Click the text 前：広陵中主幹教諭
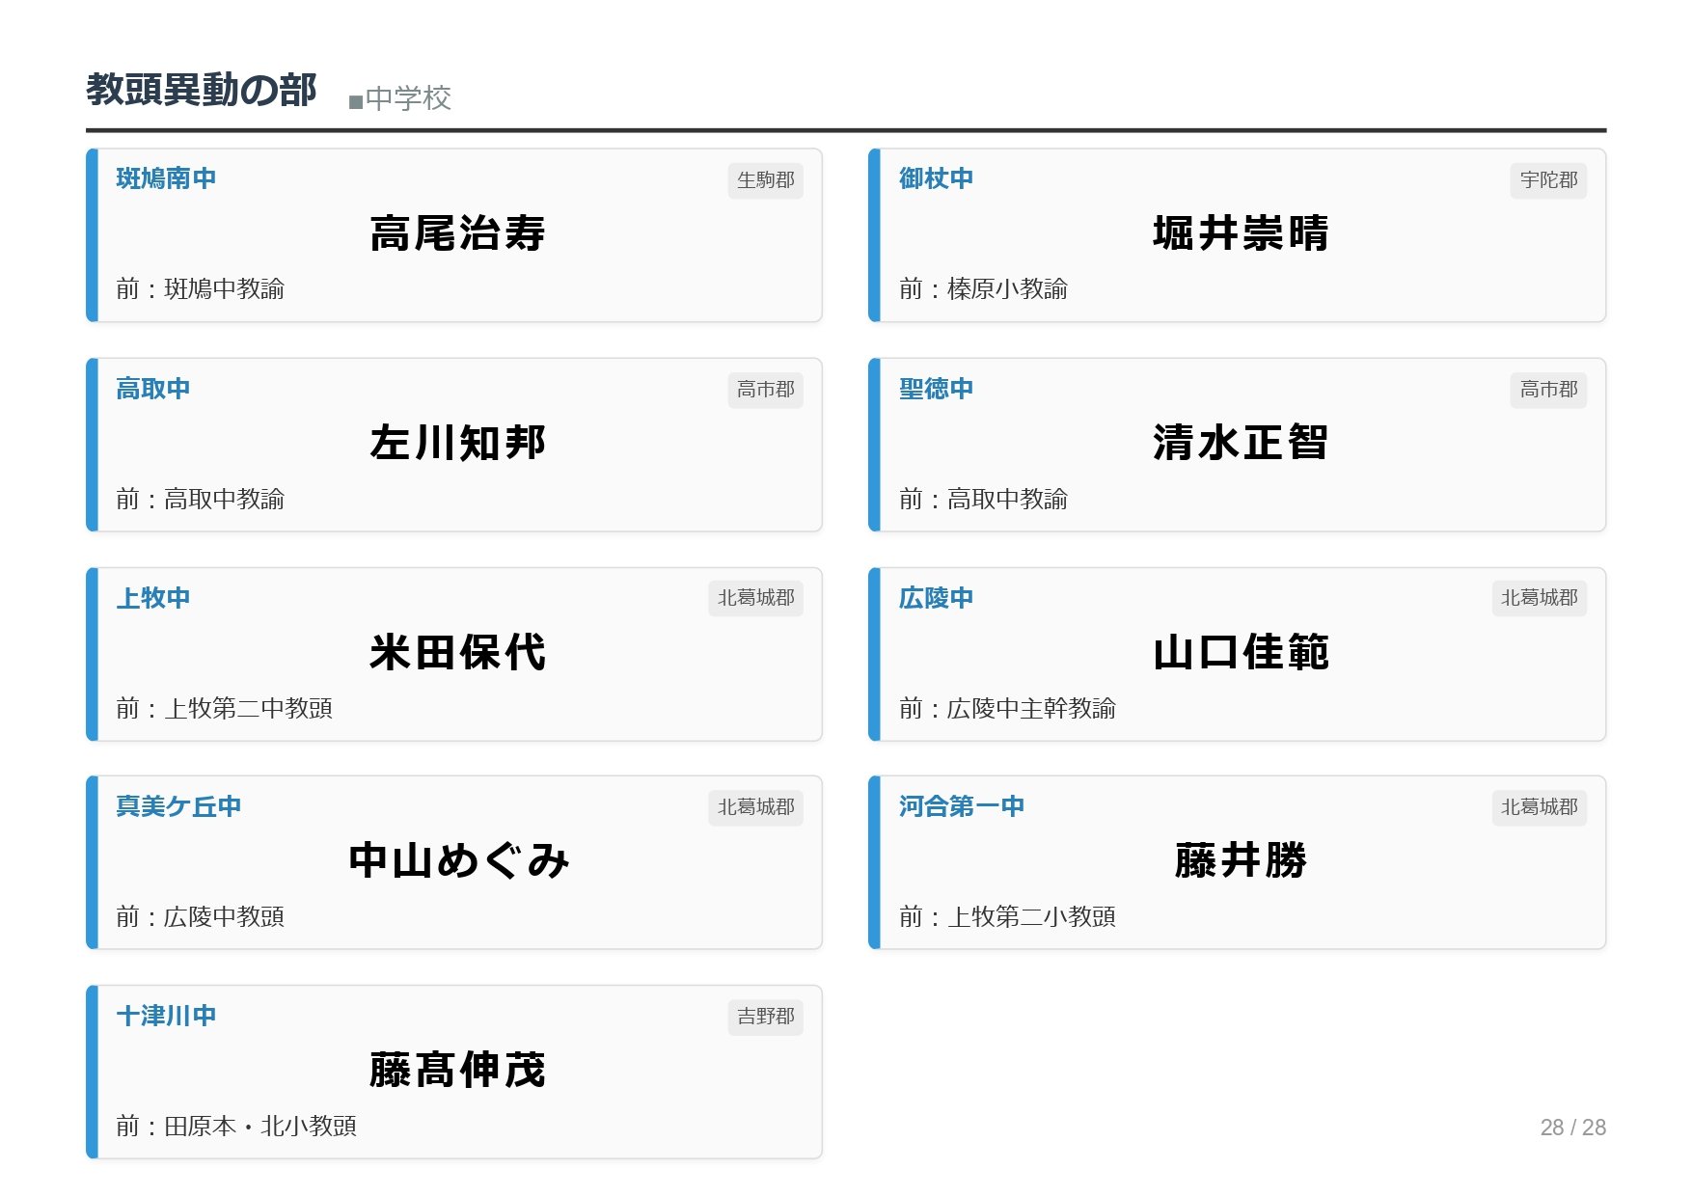 1007,709
